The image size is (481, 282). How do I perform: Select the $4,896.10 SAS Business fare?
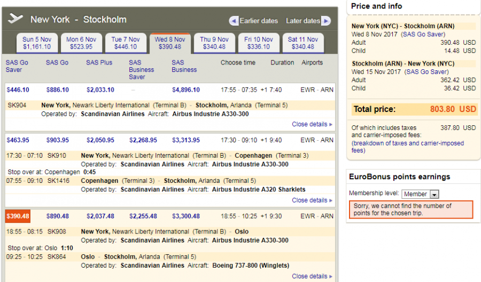(x=185, y=90)
